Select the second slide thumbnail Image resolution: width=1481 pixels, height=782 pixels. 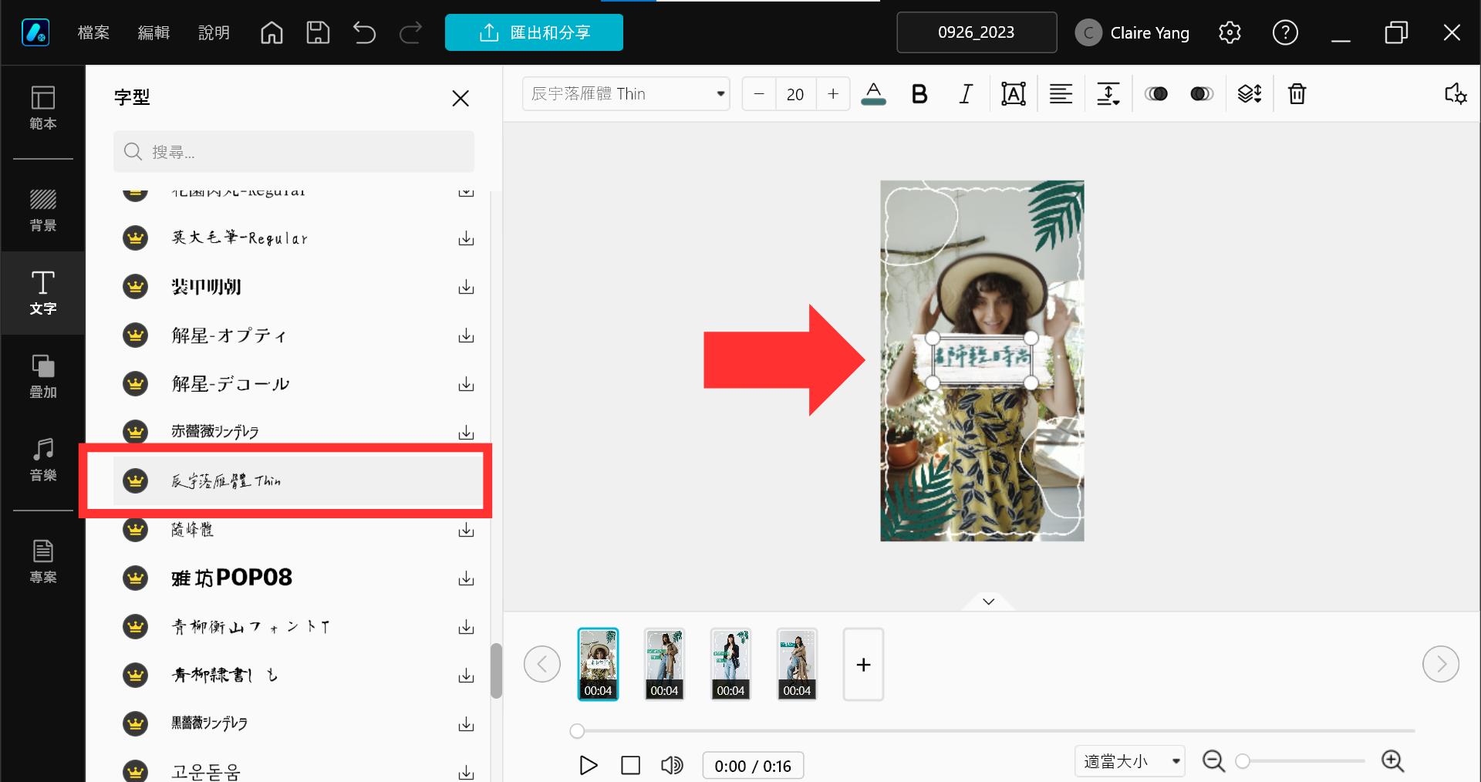click(664, 664)
